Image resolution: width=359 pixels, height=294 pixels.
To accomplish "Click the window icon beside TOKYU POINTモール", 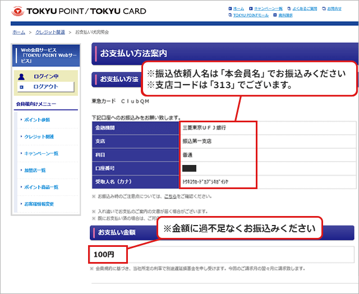I will tap(230, 15).
